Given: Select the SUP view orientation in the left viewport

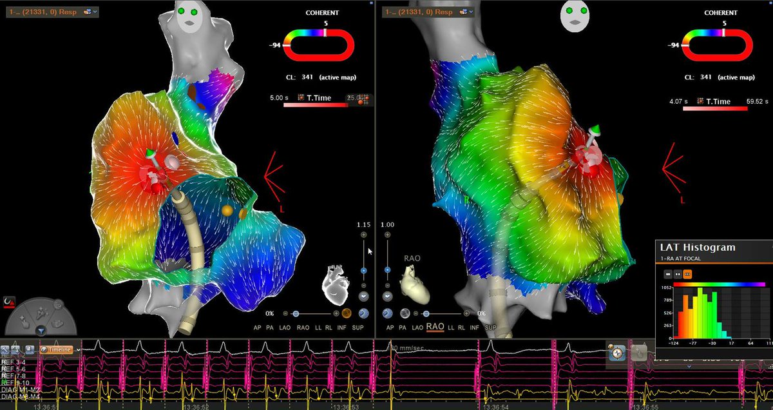Looking at the screenshot, I should pyautogui.click(x=358, y=327).
